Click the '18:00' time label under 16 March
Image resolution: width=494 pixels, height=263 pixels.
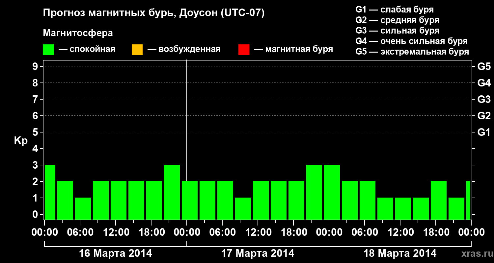(x=151, y=232)
